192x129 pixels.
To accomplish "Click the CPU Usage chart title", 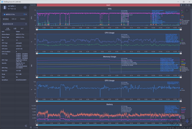I will pyautogui.click(x=110, y=33).
